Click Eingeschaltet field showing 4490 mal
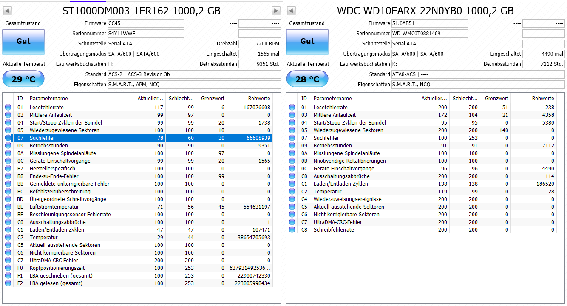 pyautogui.click(x=544, y=54)
